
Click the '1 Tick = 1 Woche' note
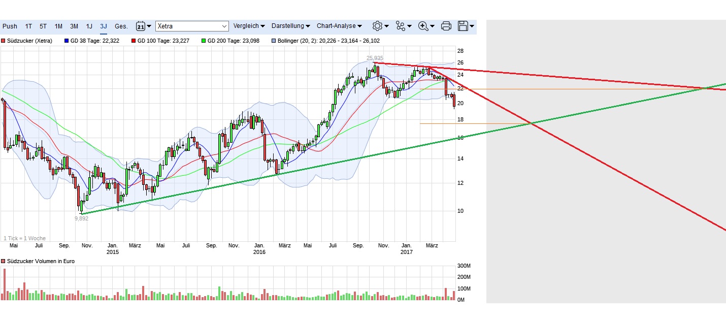pos(24,238)
